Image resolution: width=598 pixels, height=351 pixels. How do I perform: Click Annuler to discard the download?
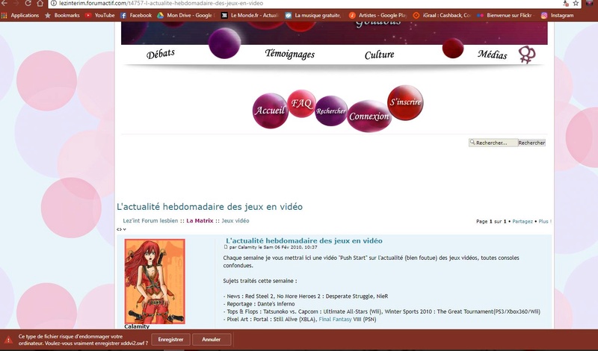click(212, 340)
